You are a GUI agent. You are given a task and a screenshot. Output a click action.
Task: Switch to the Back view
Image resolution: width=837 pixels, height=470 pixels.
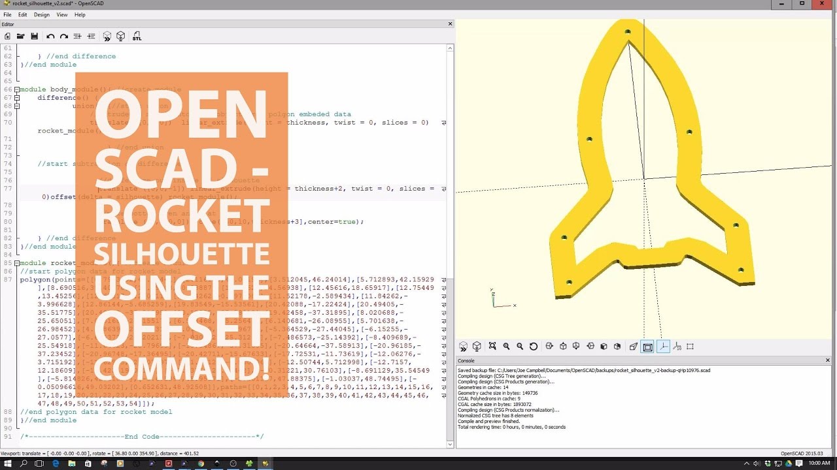(617, 347)
